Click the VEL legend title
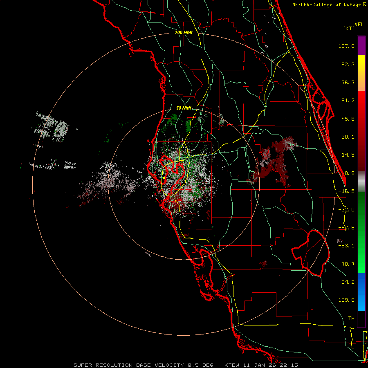This screenshot has height=368, width=368. pos(359,25)
